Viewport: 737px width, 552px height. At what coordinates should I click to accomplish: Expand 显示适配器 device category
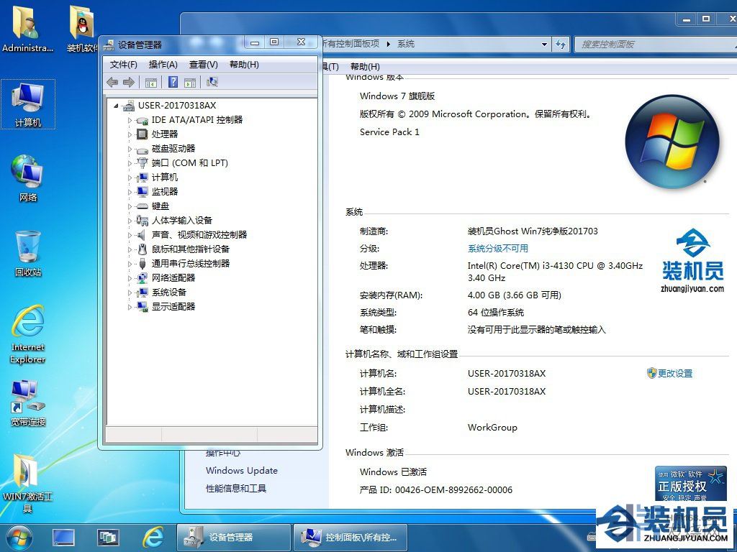coord(130,307)
